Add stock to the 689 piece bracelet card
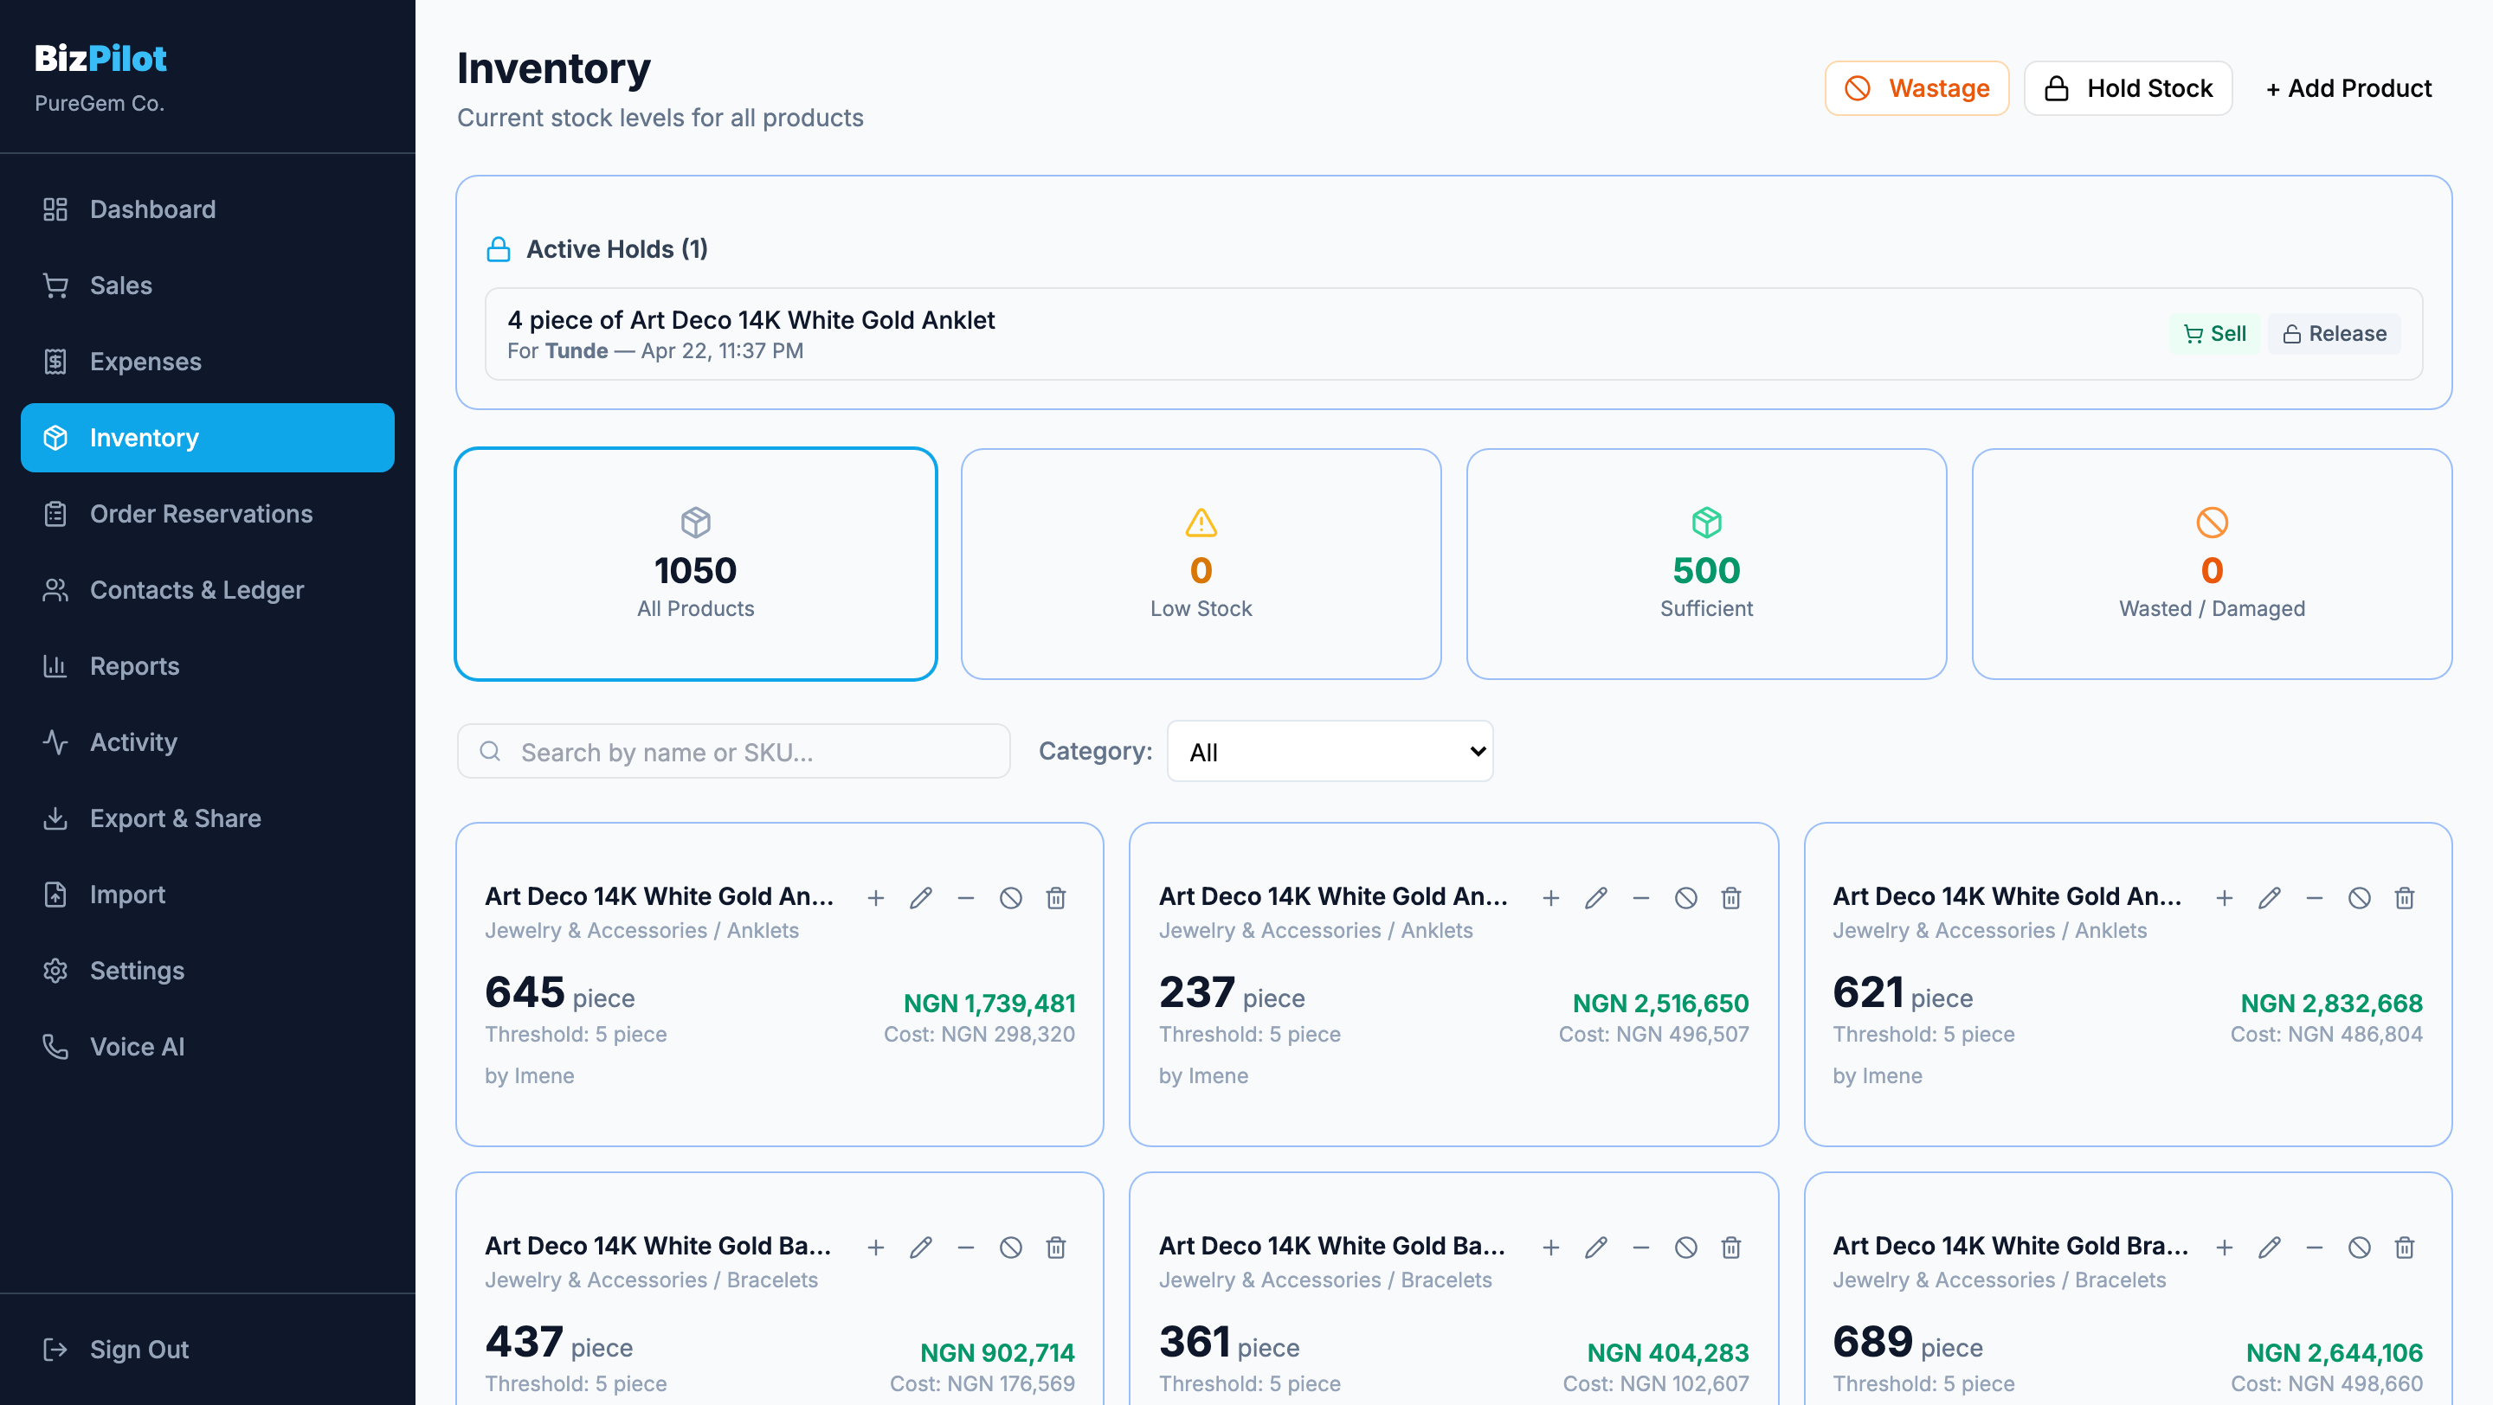2493x1405 pixels. 2224,1248
